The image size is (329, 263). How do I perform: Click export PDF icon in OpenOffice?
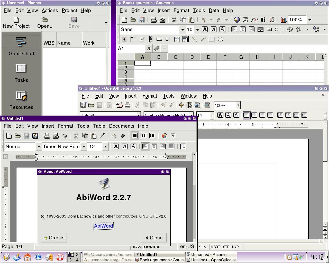coord(119,105)
